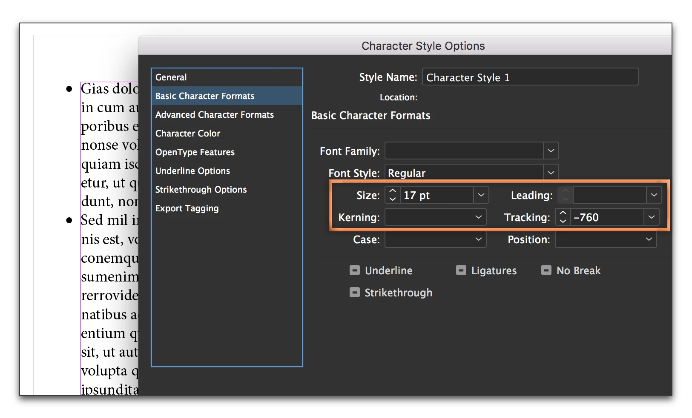This screenshot has width=692, height=418.
Task: Toggle the No Break checkbox
Action: click(x=546, y=270)
